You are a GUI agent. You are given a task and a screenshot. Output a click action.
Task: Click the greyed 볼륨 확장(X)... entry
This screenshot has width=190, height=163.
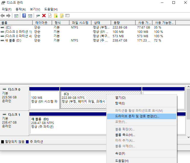pos(141,129)
